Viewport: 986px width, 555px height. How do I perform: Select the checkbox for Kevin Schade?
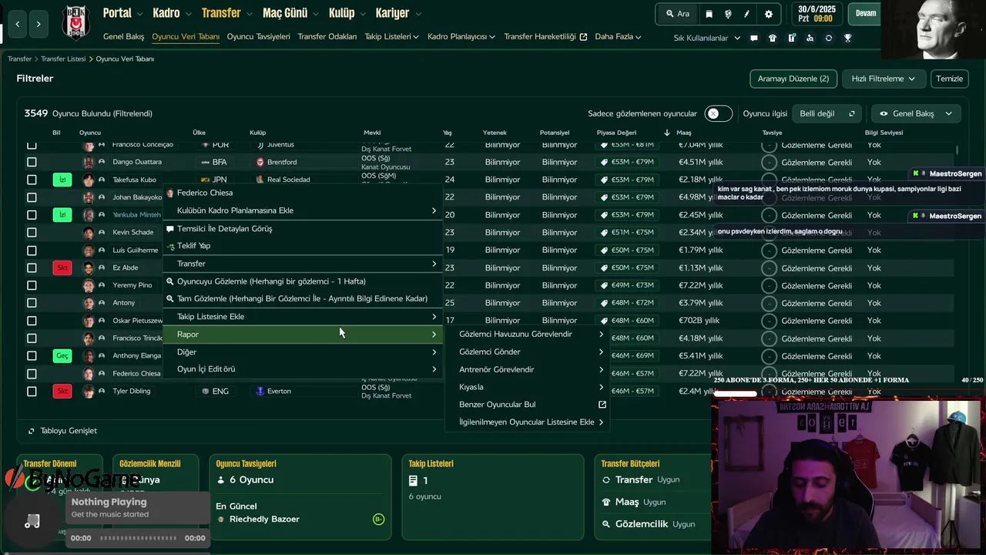pos(32,232)
